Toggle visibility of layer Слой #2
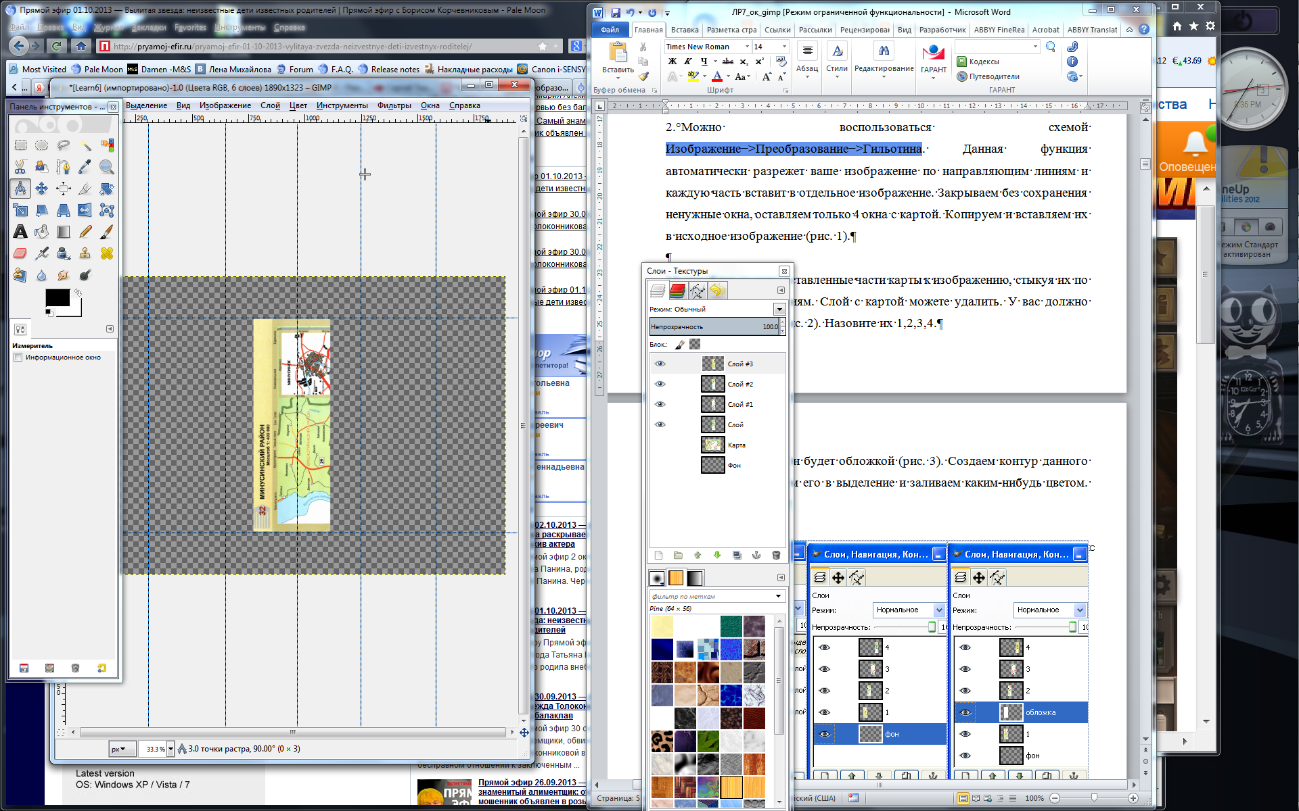This screenshot has height=811, width=1299. pyautogui.click(x=660, y=384)
